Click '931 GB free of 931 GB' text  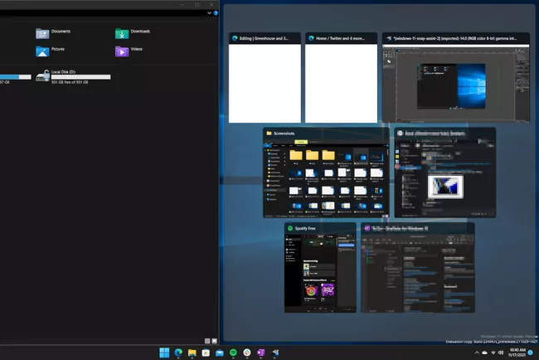pos(70,82)
